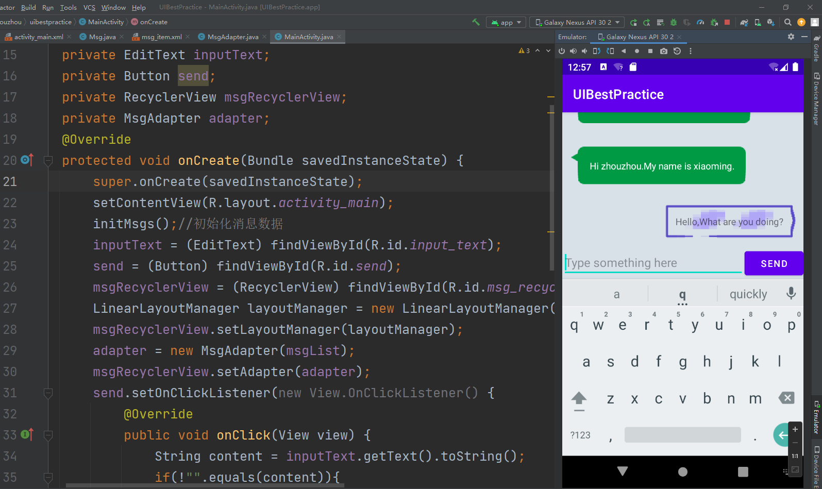Collapse onClick method fold marker at line 33
This screenshot has height=489, width=822.
(48, 435)
